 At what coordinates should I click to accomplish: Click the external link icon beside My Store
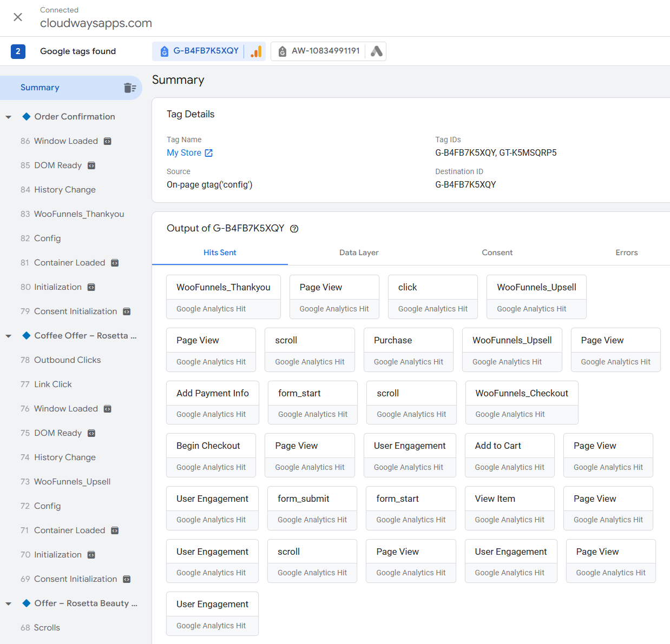click(209, 153)
